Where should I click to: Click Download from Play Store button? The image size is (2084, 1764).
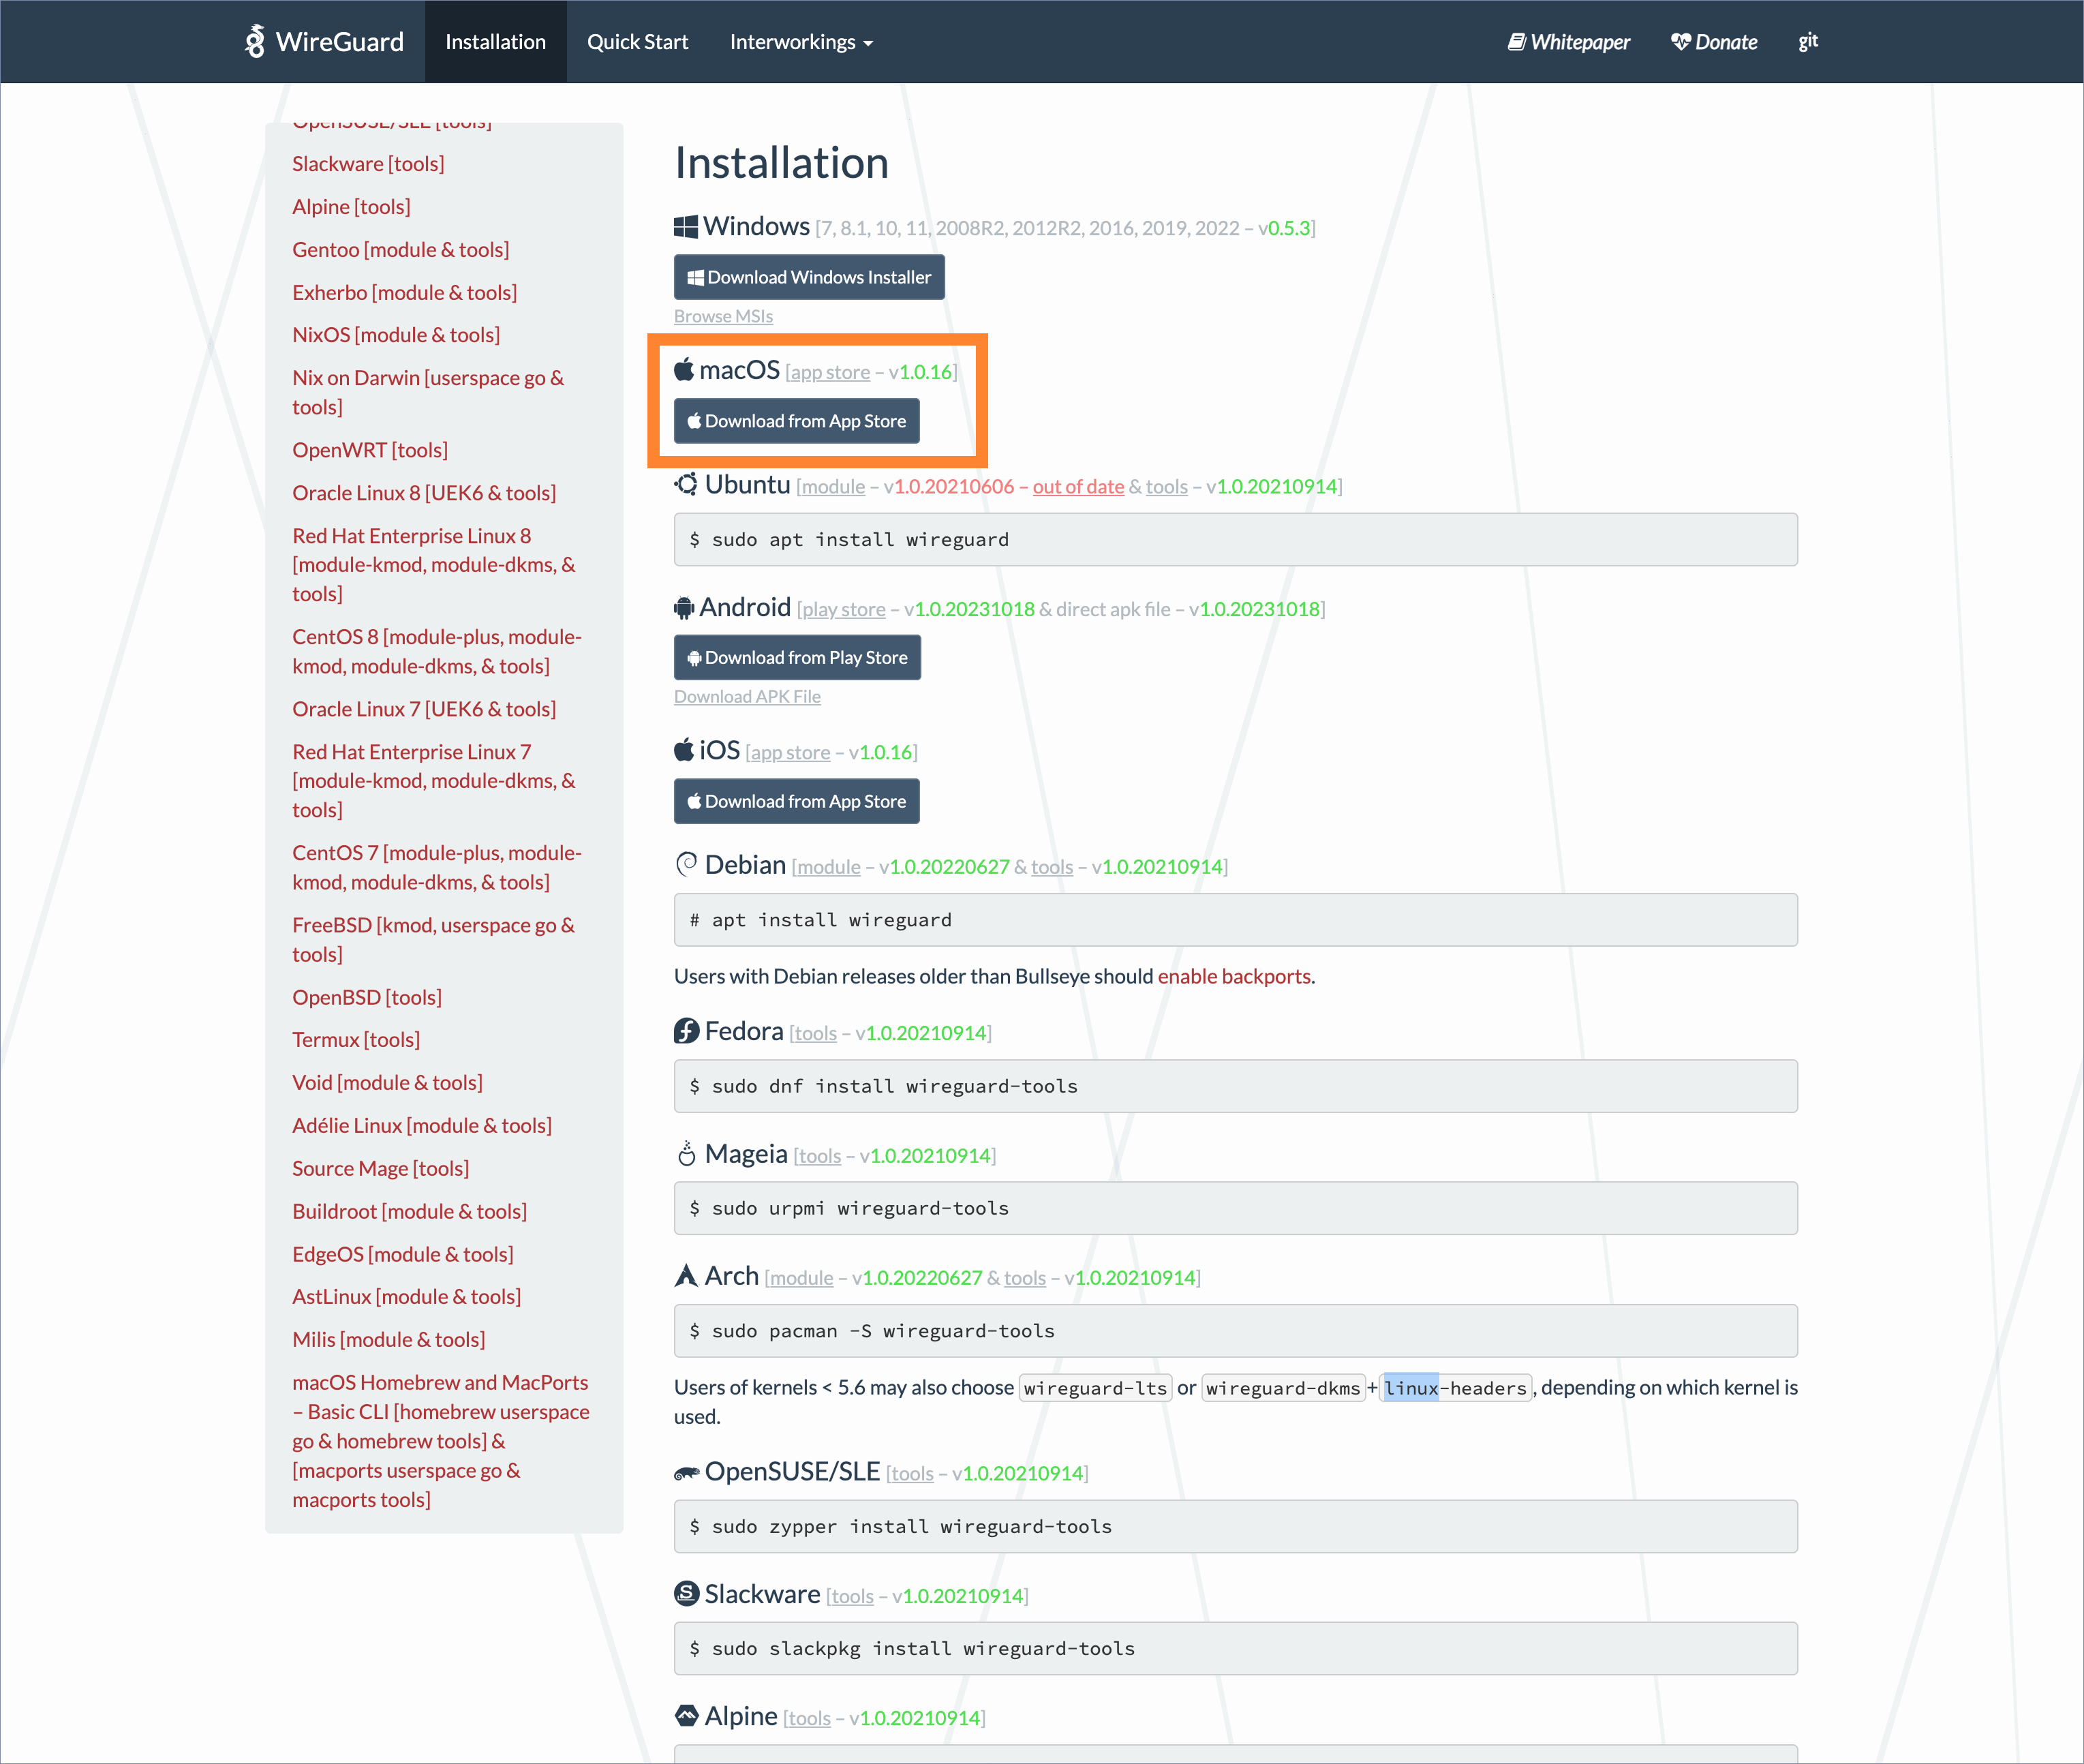point(797,657)
